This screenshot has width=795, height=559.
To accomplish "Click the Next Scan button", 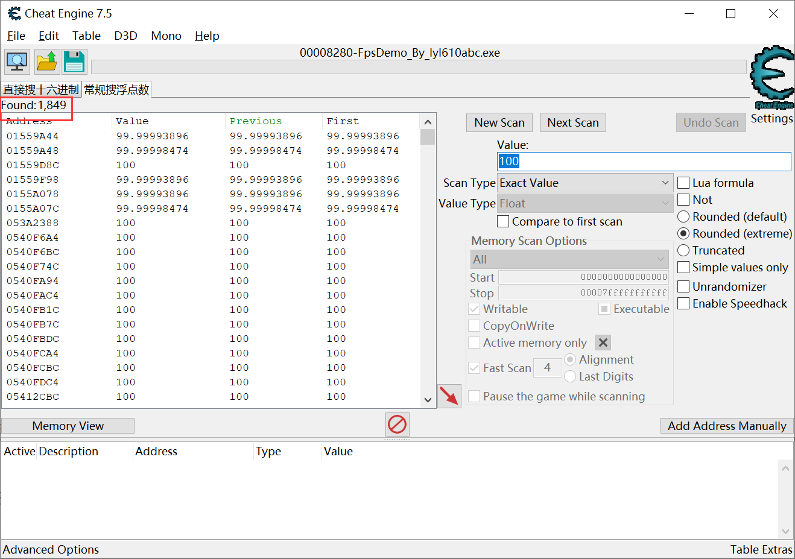I will pyautogui.click(x=573, y=122).
